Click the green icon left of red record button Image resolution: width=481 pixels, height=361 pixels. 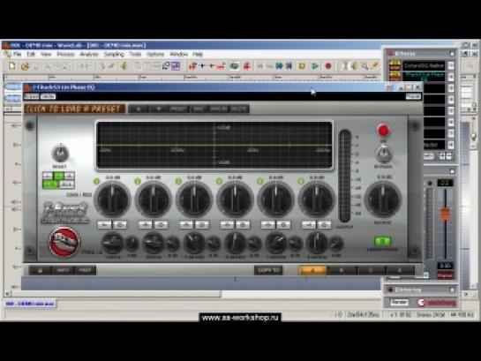click(315, 66)
